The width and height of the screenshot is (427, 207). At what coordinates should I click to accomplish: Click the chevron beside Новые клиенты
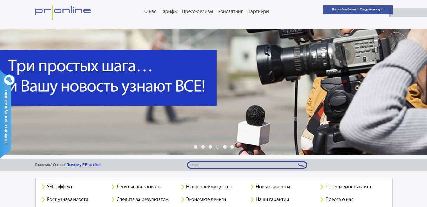pos(252,187)
